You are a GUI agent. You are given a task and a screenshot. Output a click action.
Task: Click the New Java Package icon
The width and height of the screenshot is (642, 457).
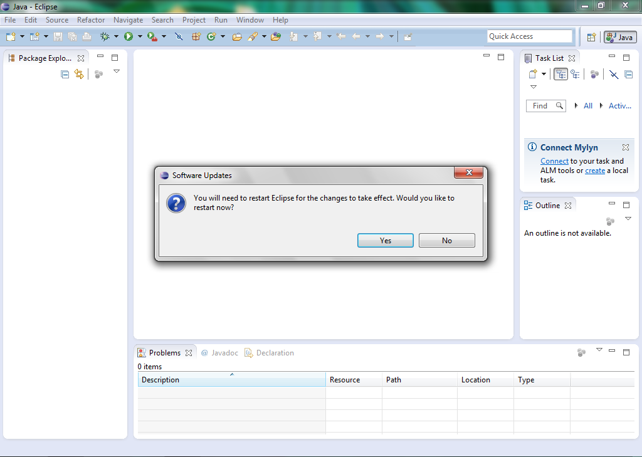(x=196, y=37)
